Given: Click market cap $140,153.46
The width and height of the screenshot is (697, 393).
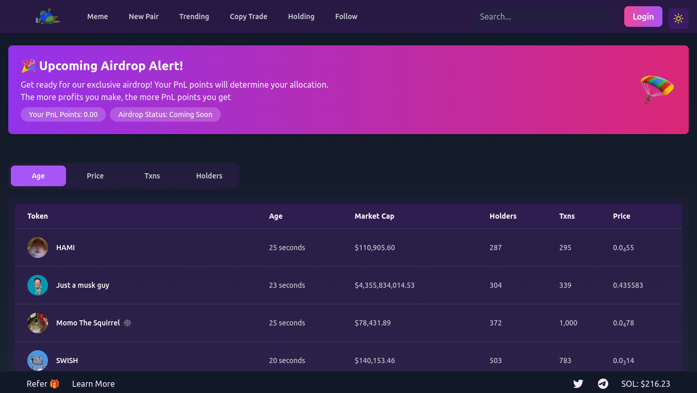Looking at the screenshot, I should [x=375, y=361].
